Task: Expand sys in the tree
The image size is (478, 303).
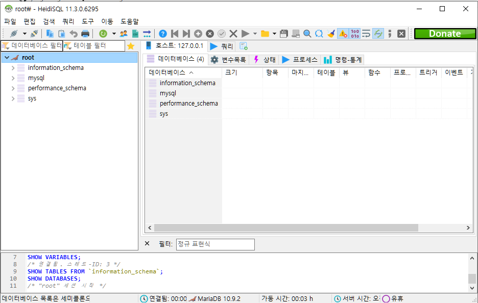Action: 13,98
